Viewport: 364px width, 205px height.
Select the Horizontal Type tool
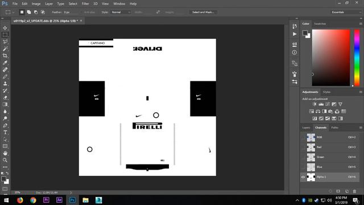pos(5,133)
